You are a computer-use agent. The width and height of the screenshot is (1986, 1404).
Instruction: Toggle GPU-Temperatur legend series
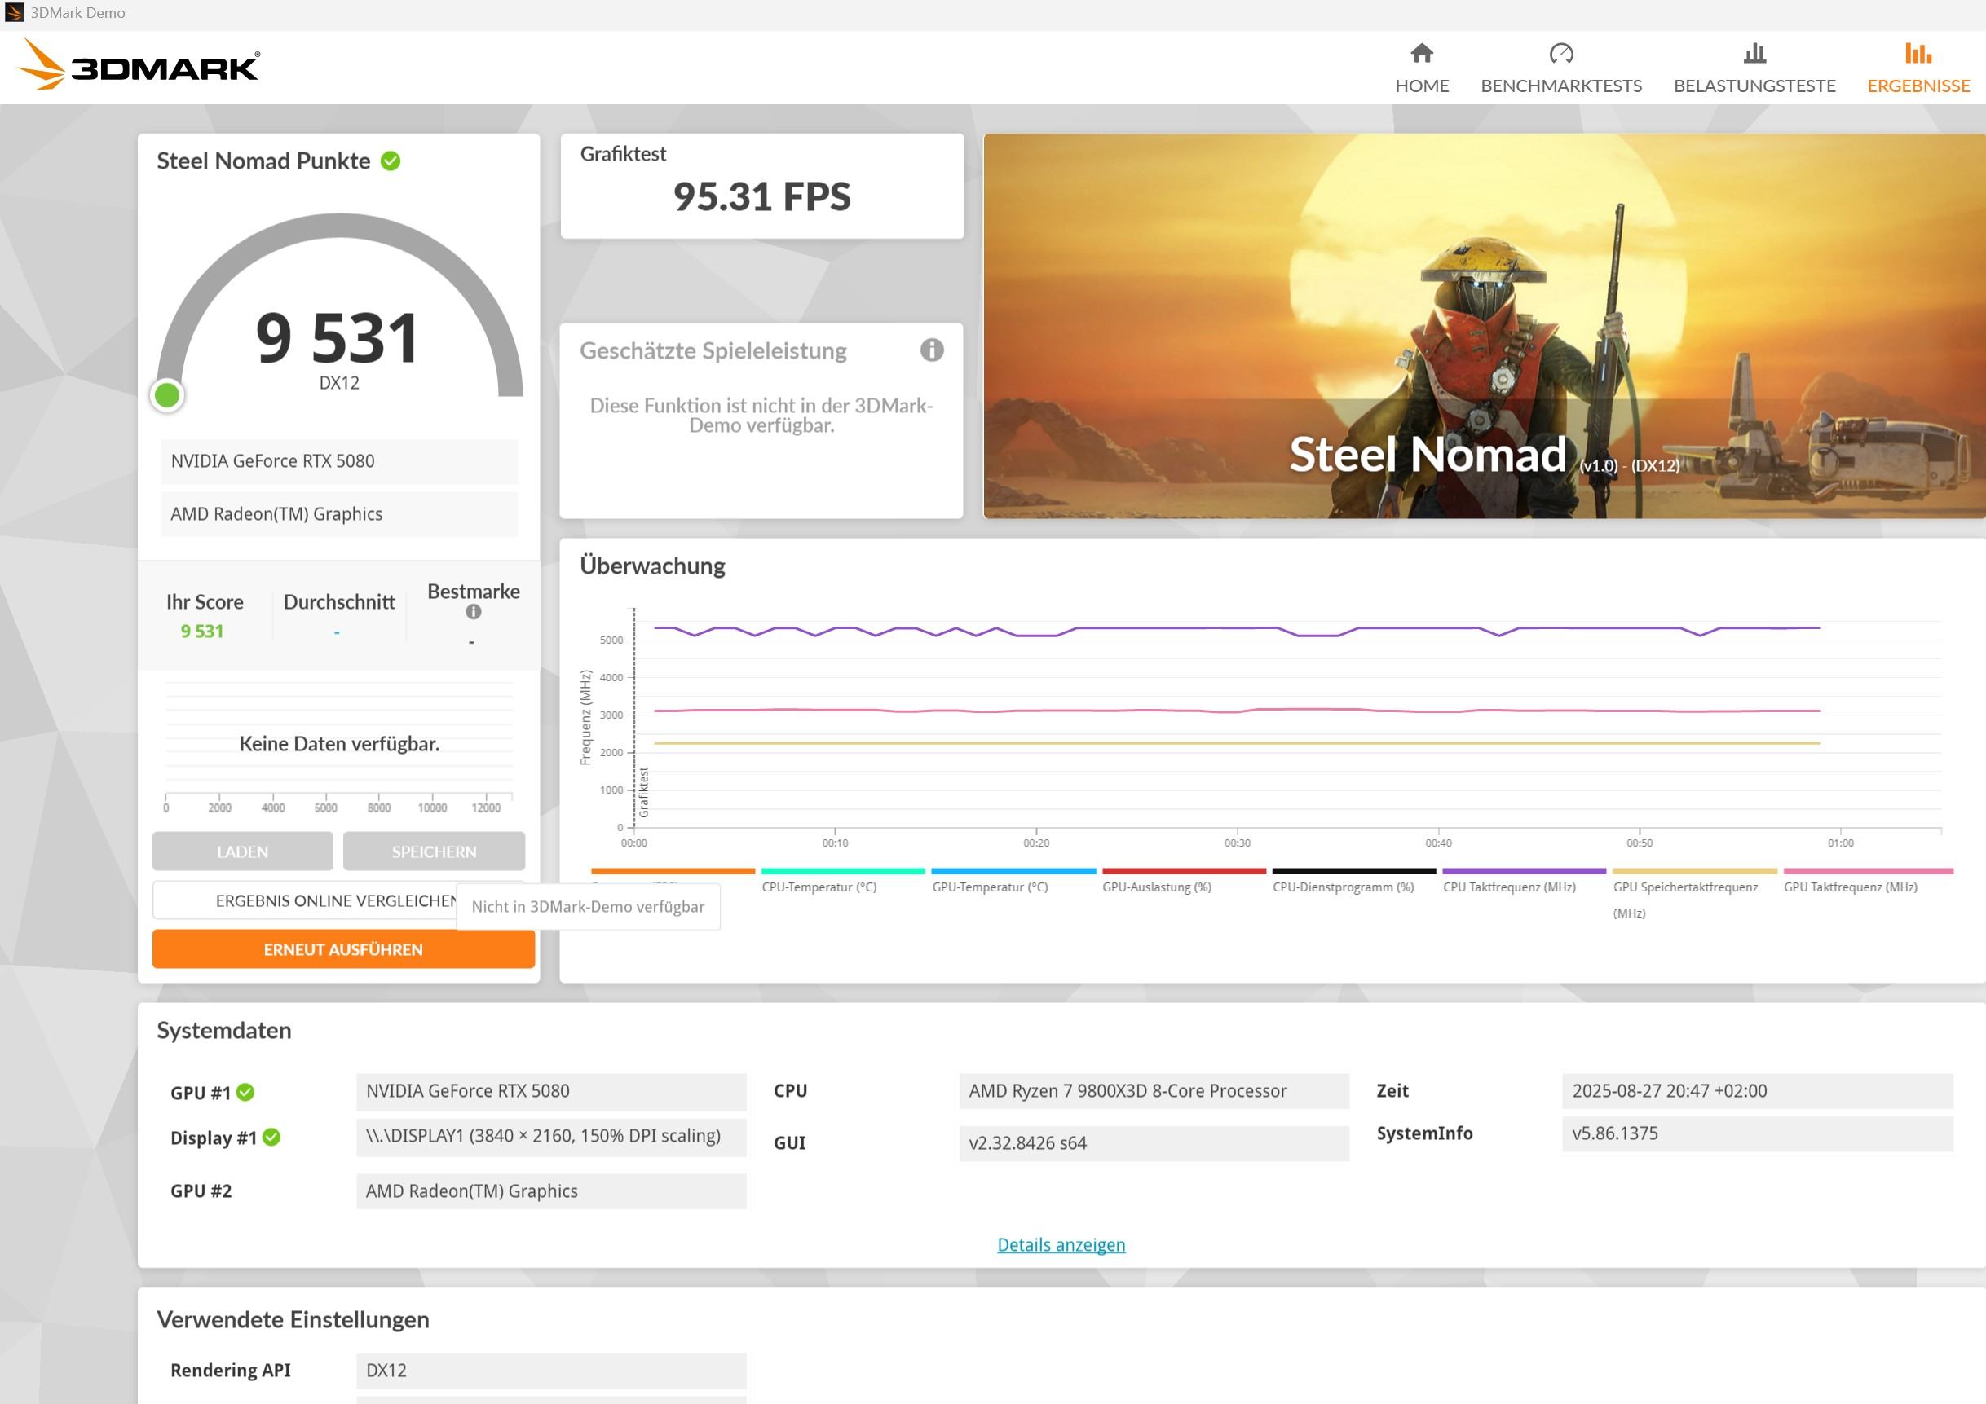(990, 887)
